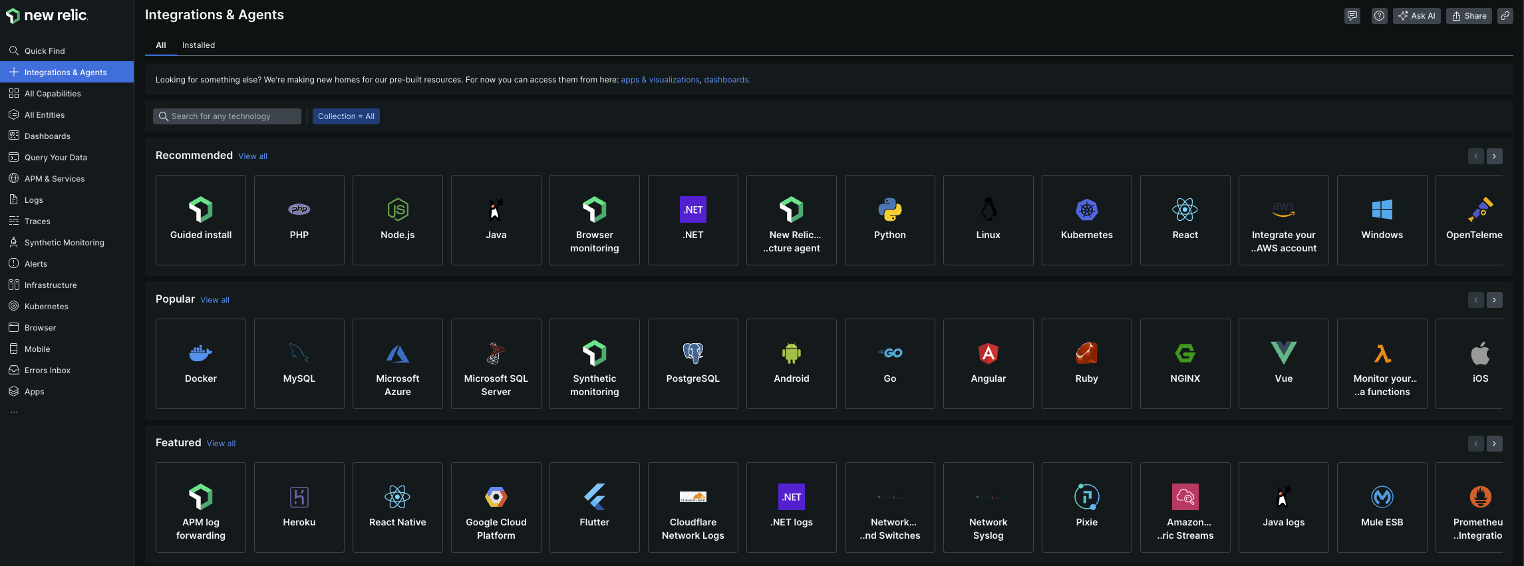Image resolution: width=1524 pixels, height=566 pixels.
Task: Advance the Popular row with right chevron
Action: (1494, 300)
